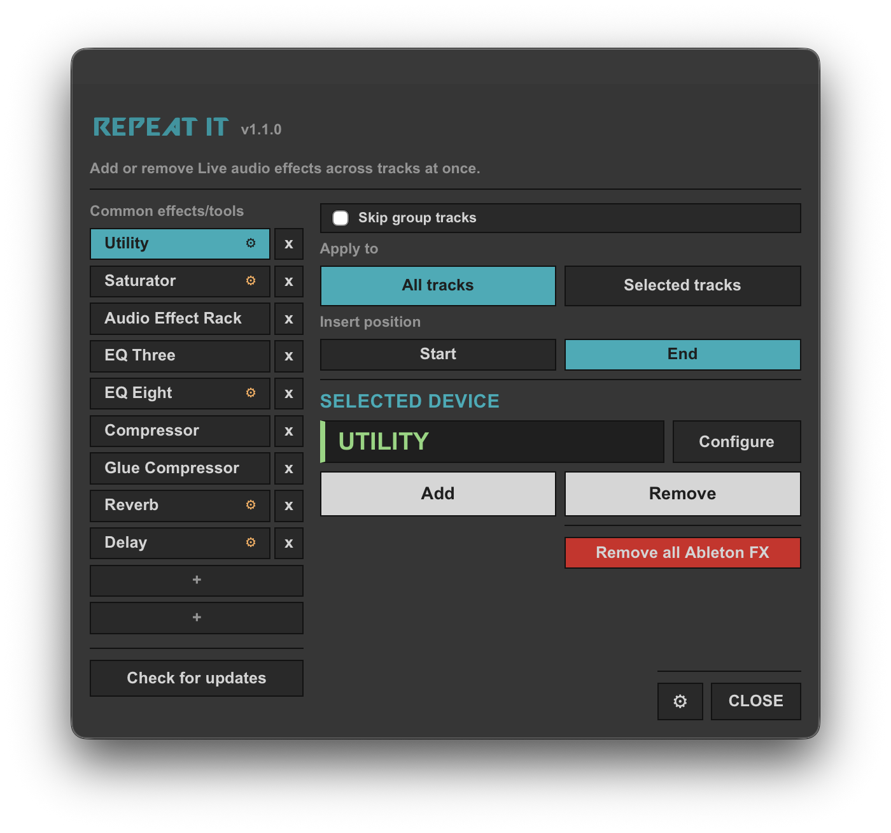Screen dimensions: 891x833
Task: Click the gear icon on Saturator
Action: click(251, 281)
